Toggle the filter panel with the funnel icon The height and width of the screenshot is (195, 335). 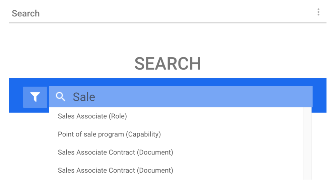point(35,97)
